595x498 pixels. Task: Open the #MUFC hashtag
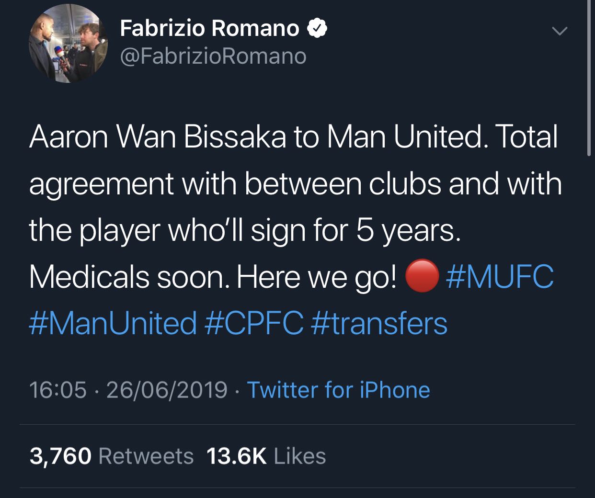tap(500, 277)
